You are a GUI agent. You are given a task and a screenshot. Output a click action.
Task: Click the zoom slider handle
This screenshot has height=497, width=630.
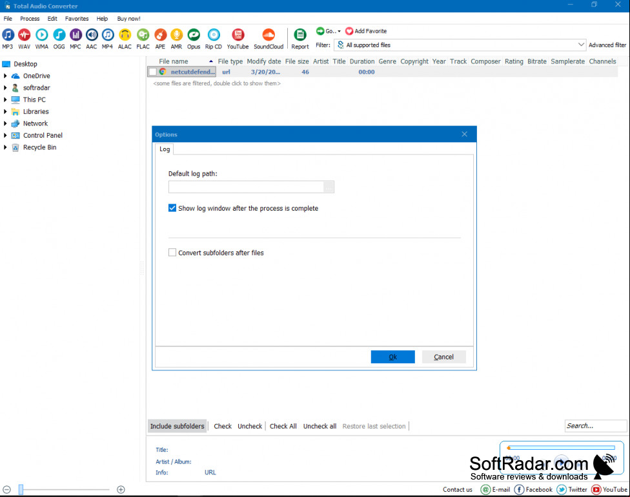(x=21, y=489)
